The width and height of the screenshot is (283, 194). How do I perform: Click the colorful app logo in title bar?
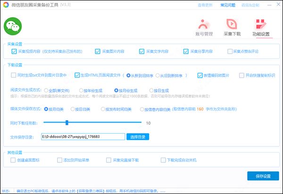coord(6,5)
